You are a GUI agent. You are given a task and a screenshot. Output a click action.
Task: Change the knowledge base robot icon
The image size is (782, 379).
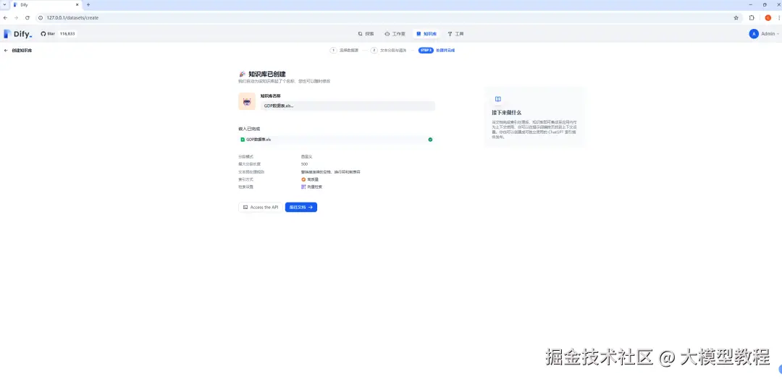pyautogui.click(x=247, y=101)
